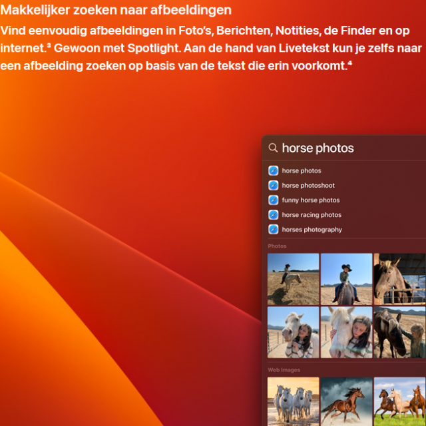
Task: Click the Safari icon beside 'horse photoshoot'
Action: [274, 185]
